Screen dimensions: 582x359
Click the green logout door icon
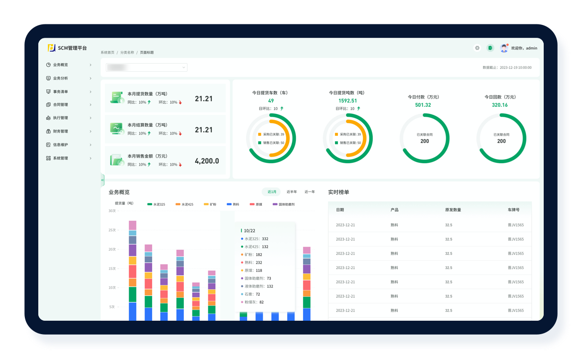(490, 48)
